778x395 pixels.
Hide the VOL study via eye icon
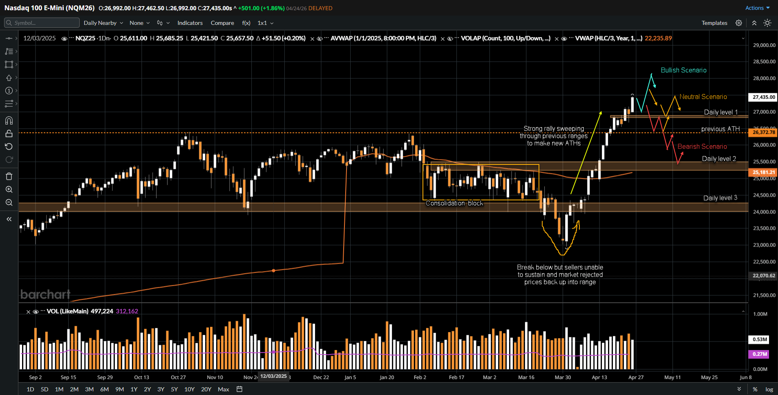tap(36, 312)
